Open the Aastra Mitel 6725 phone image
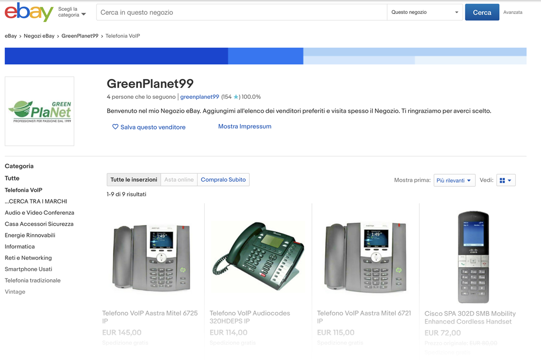 (x=151, y=256)
